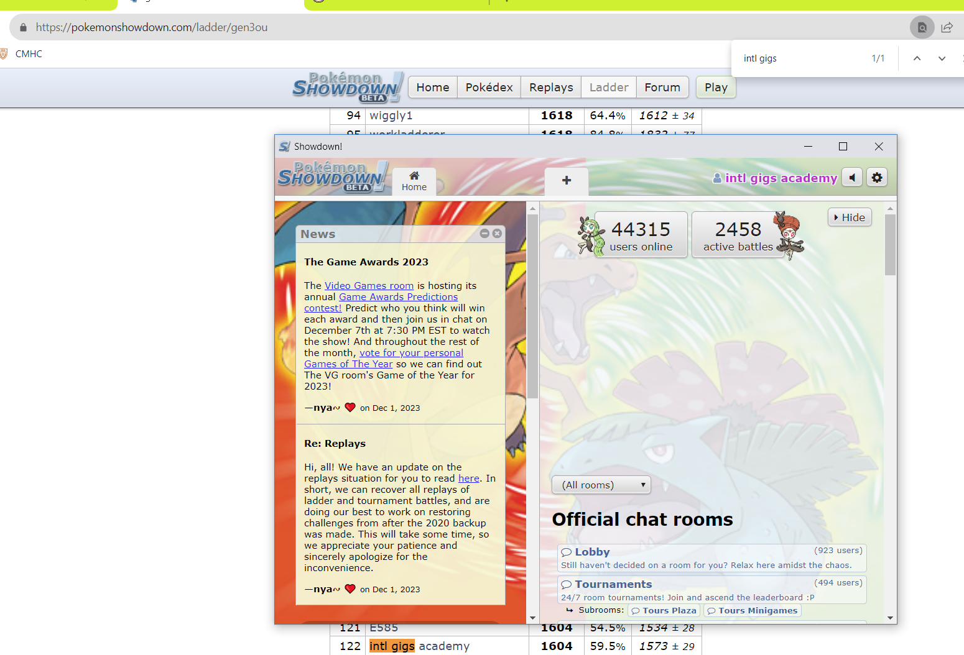Open the Ladder menu item
964x655 pixels.
click(609, 88)
